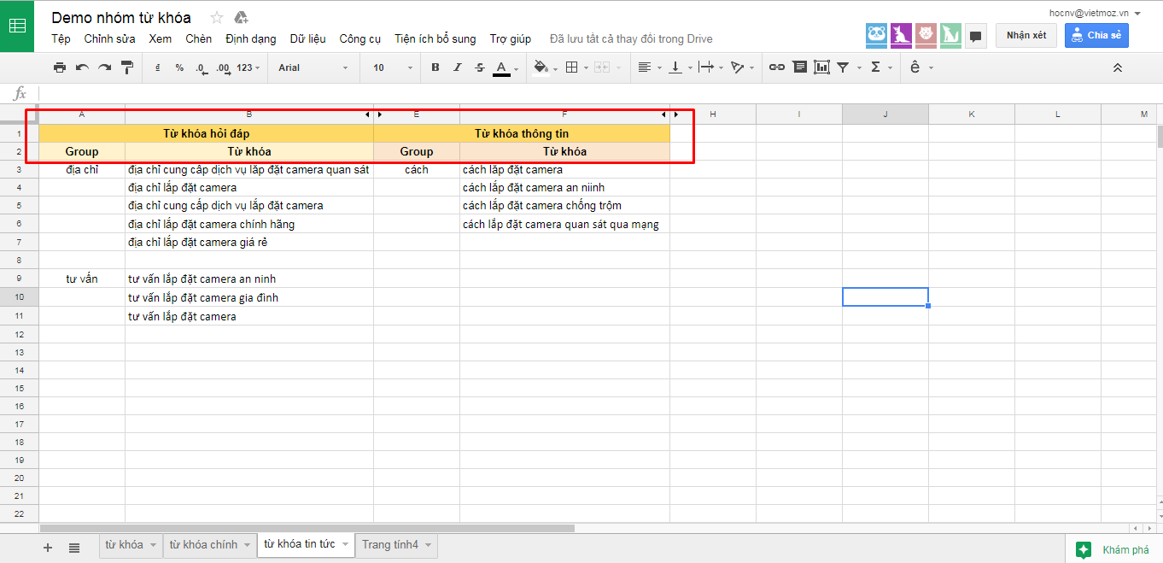Toggle italic text formatting
The height and width of the screenshot is (563, 1163).
[x=457, y=67]
